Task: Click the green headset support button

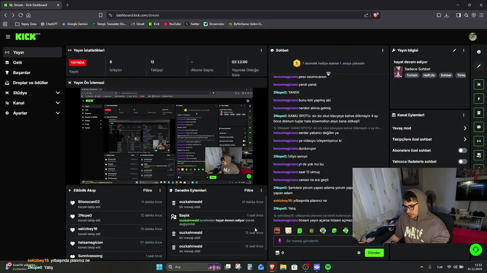Action: (x=476, y=249)
